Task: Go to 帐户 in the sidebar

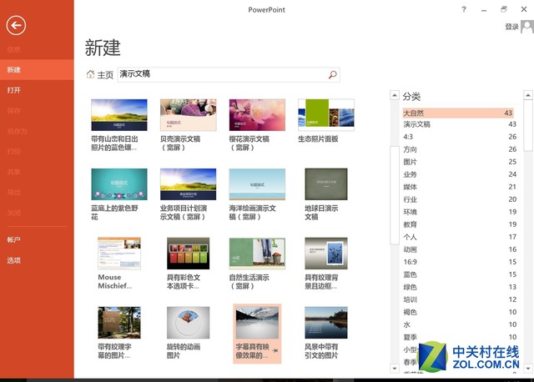Action: 14,240
